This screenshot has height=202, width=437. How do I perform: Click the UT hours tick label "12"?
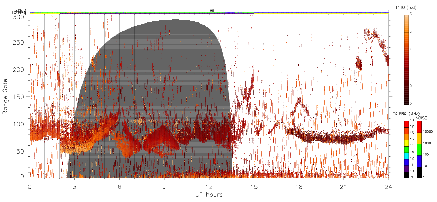click(209, 187)
